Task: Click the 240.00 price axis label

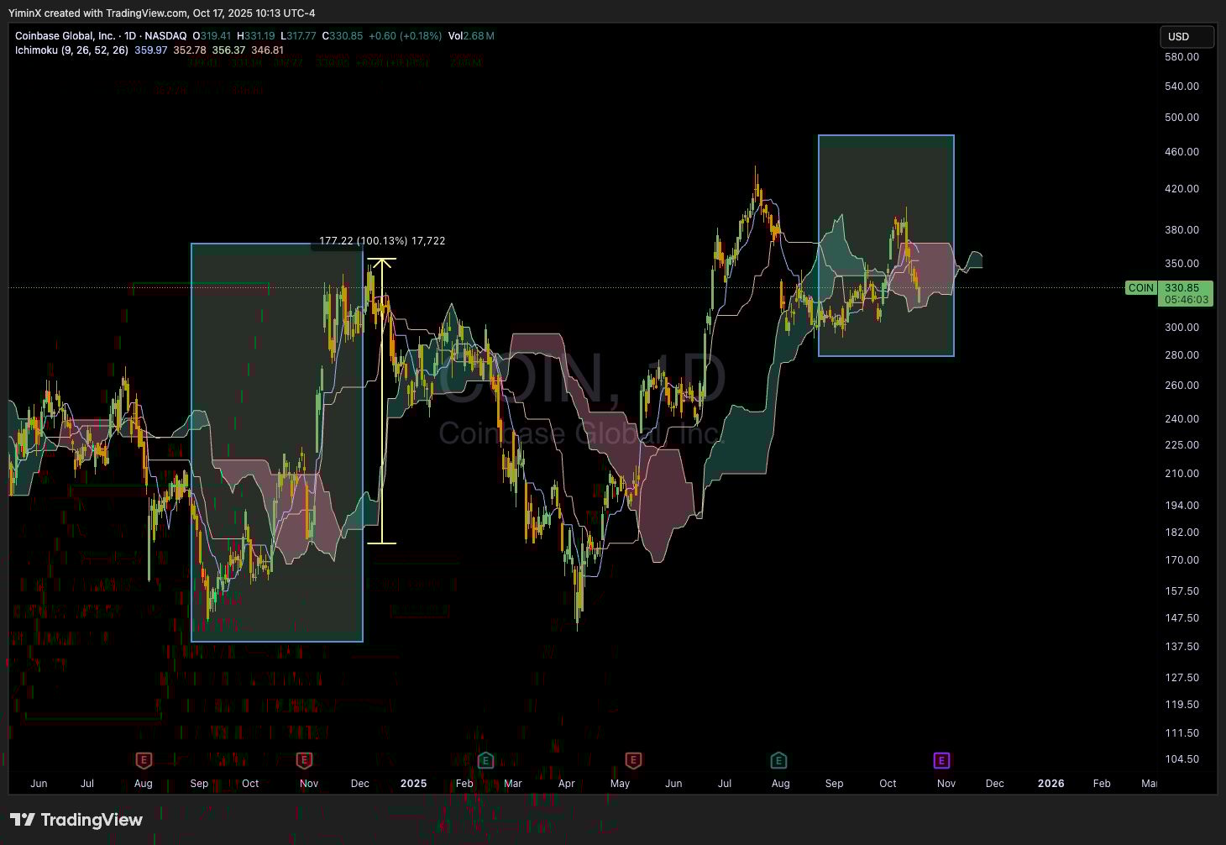Action: (x=1181, y=419)
